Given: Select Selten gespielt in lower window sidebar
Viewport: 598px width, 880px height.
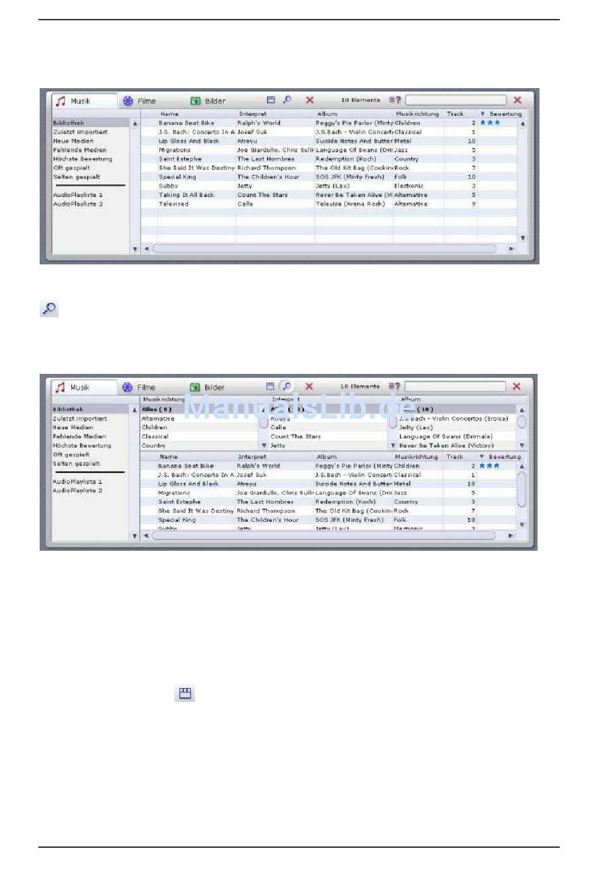Looking at the screenshot, I should pyautogui.click(x=76, y=463).
